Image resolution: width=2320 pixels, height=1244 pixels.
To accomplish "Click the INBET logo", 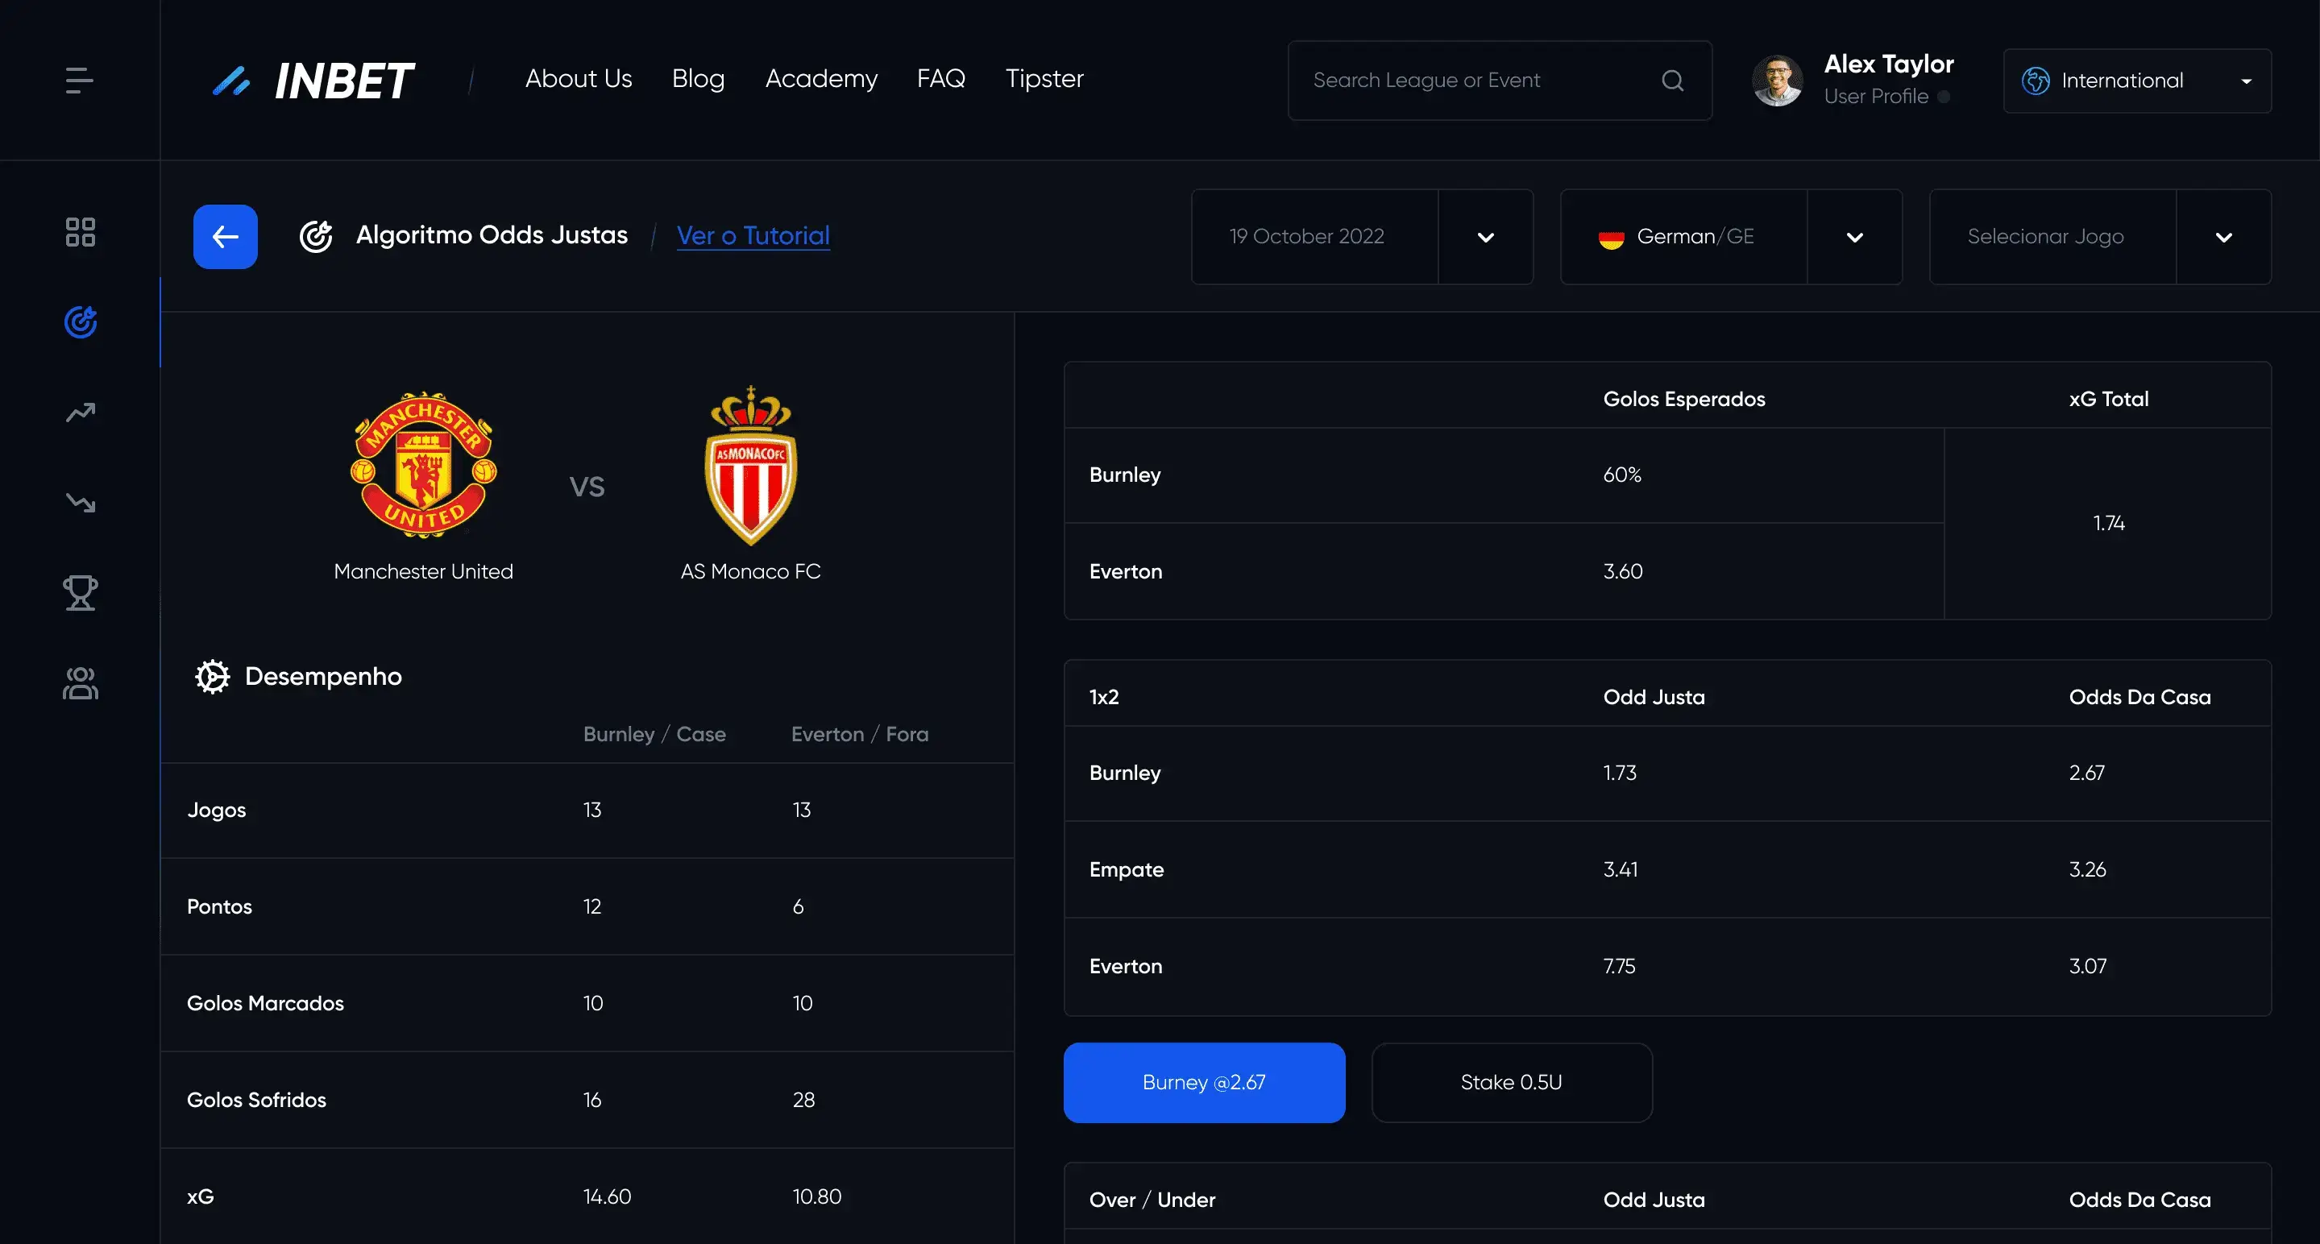I will [313, 81].
